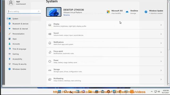The width and height of the screenshot is (170, 95).
Task: Open Network & internet settings
Action: coord(24,29)
